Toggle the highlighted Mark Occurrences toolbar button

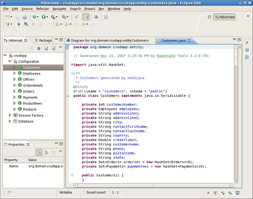point(86,17)
